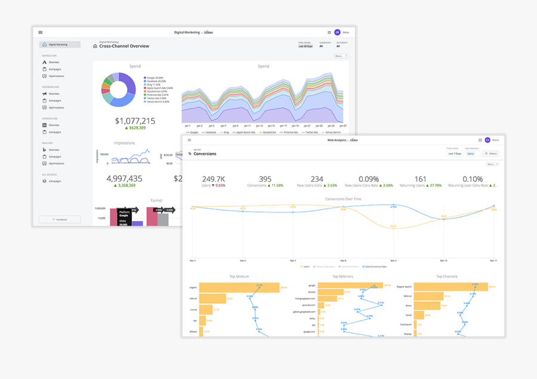This screenshot has width=537, height=379.
Task: Click home icon beside Cross-Channel Overview title
Action: click(x=95, y=46)
